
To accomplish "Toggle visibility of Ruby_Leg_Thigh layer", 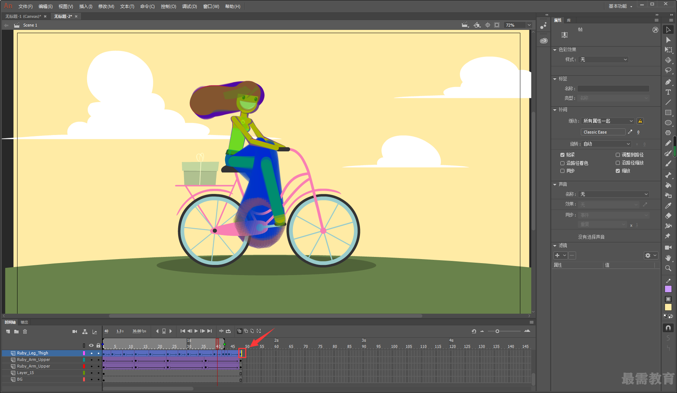I will point(91,353).
